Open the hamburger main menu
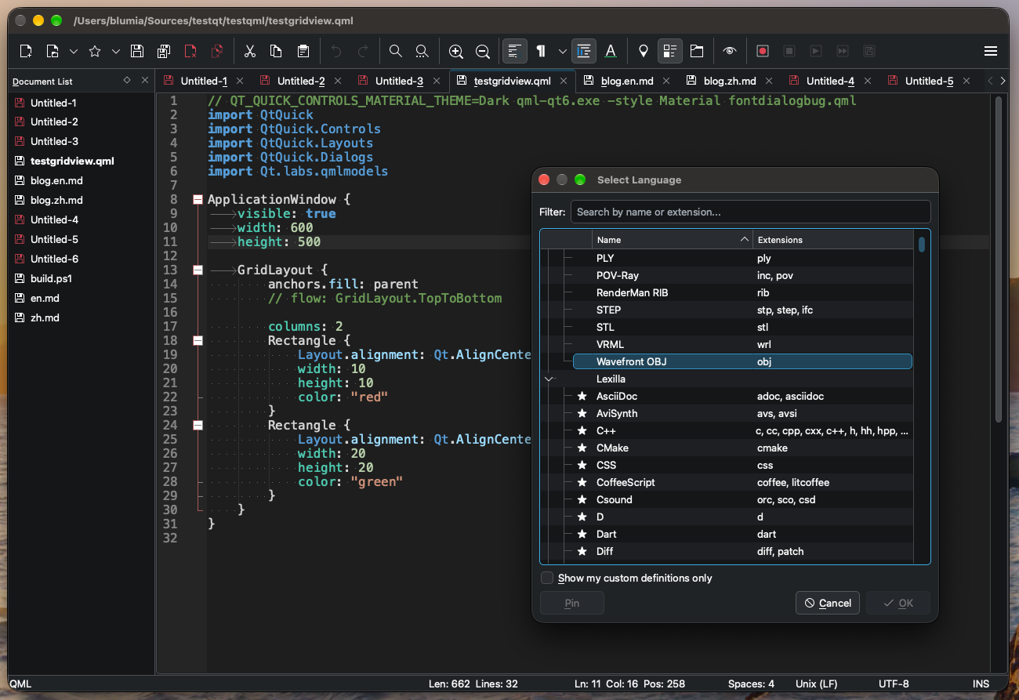 [x=991, y=51]
